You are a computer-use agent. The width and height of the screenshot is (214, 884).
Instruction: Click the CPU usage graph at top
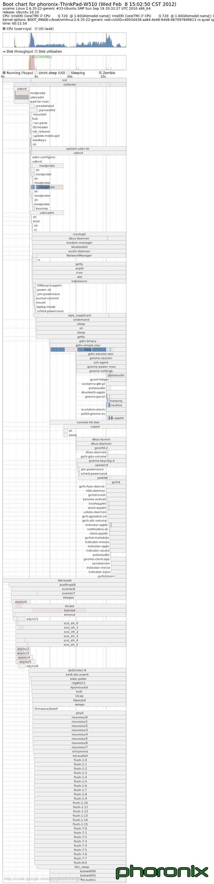click(x=65, y=40)
